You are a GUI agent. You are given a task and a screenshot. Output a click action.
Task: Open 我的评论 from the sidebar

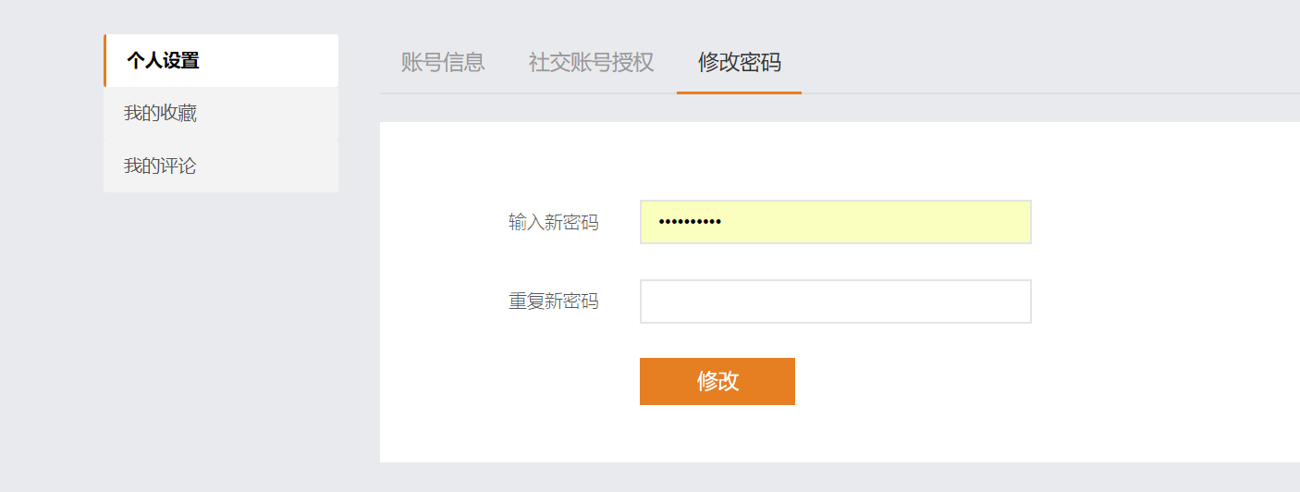tap(221, 166)
